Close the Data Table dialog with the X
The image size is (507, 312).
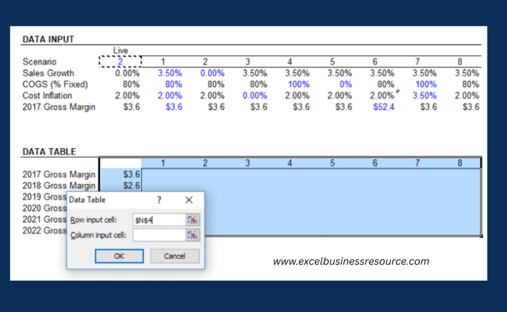click(189, 200)
